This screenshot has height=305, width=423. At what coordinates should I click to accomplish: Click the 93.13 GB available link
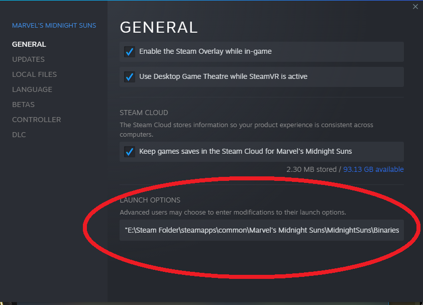pos(373,169)
